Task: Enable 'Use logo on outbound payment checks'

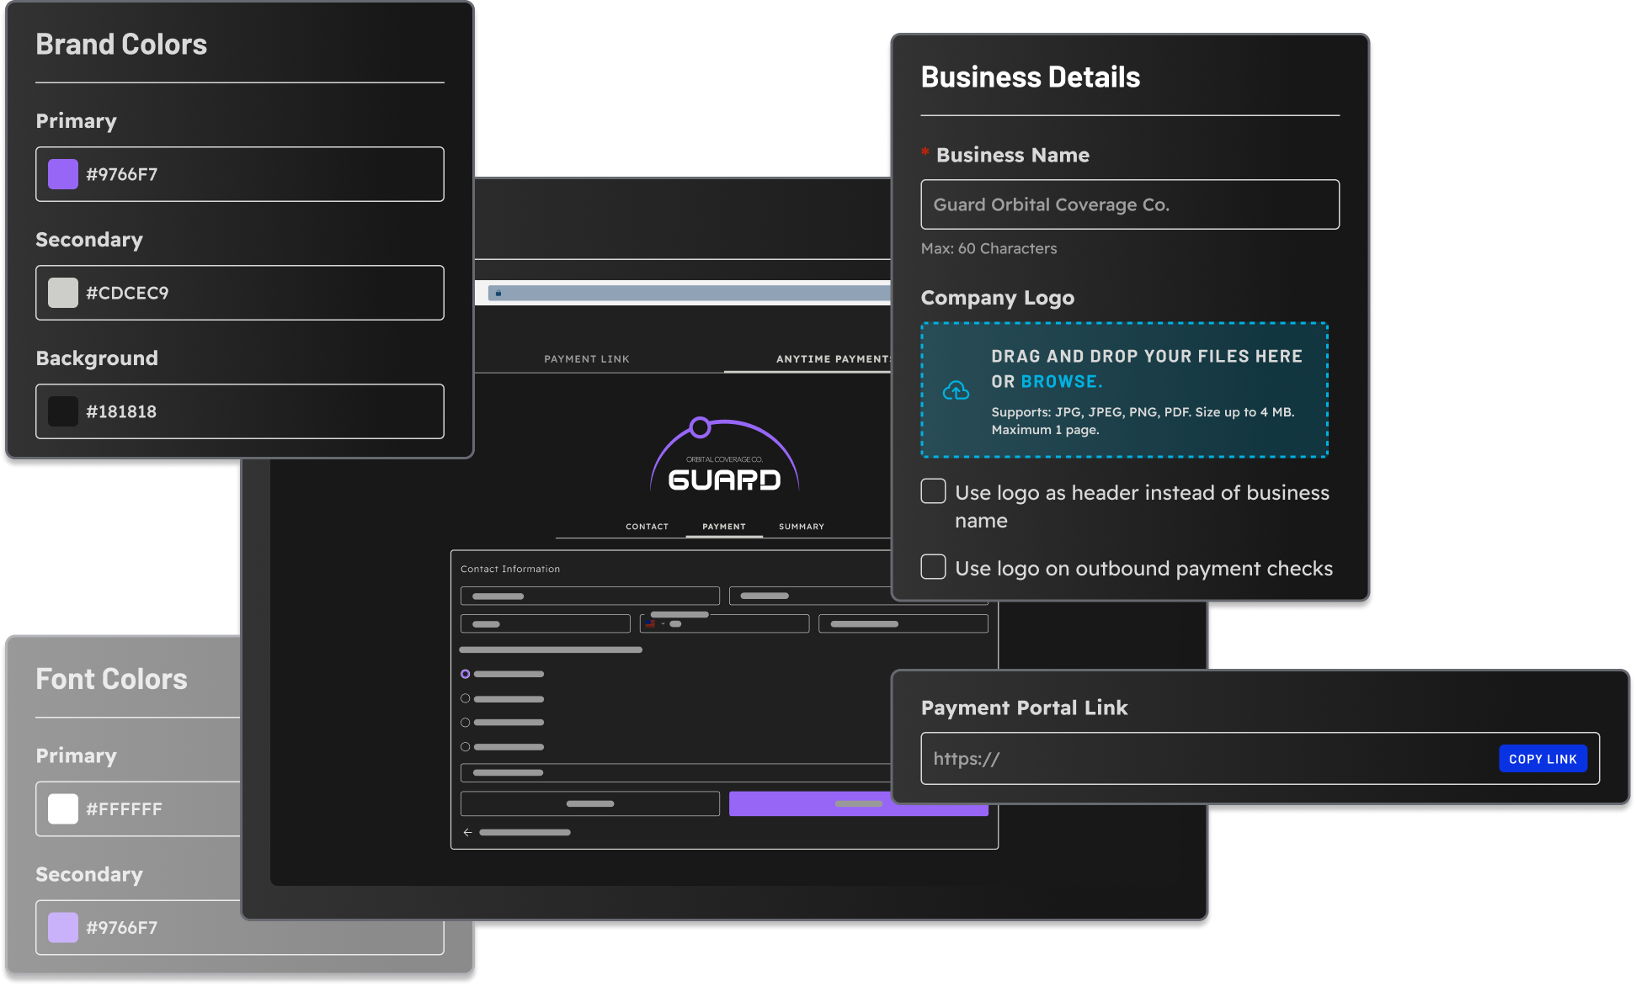Action: coord(933,567)
